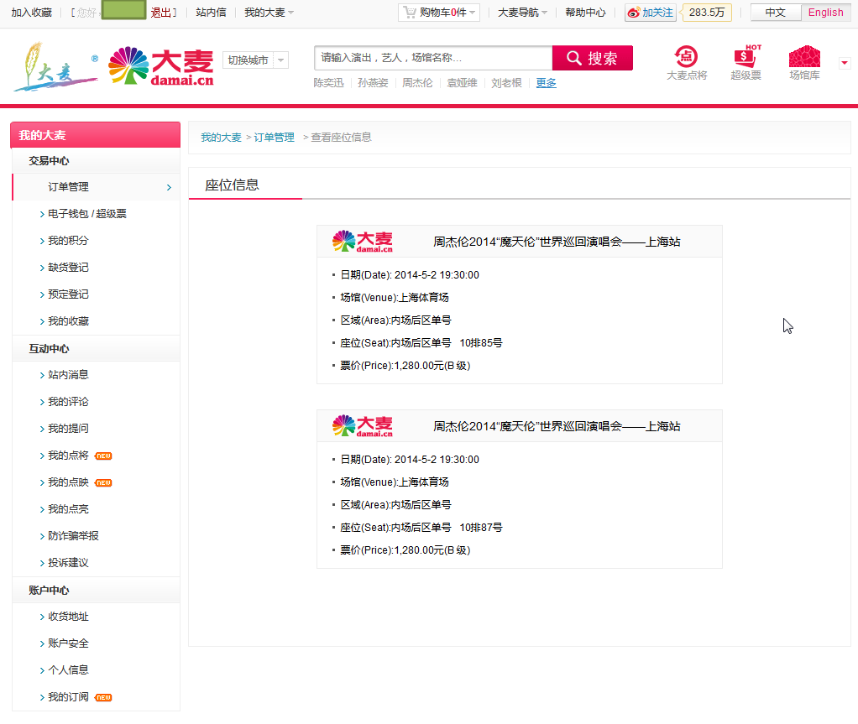Click the NEW badge beside 我的订阅
858x724 pixels.
[x=103, y=697]
